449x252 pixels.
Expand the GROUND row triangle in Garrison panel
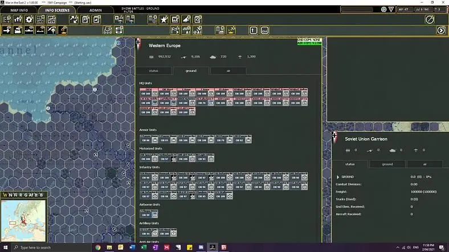point(338,177)
